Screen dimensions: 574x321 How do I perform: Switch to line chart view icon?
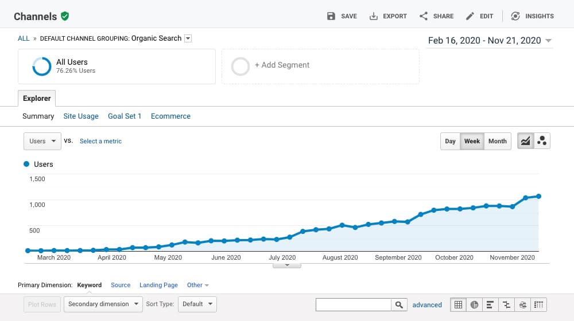tap(525, 141)
